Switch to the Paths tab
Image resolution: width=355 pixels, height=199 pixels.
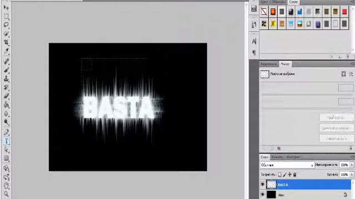click(x=293, y=157)
